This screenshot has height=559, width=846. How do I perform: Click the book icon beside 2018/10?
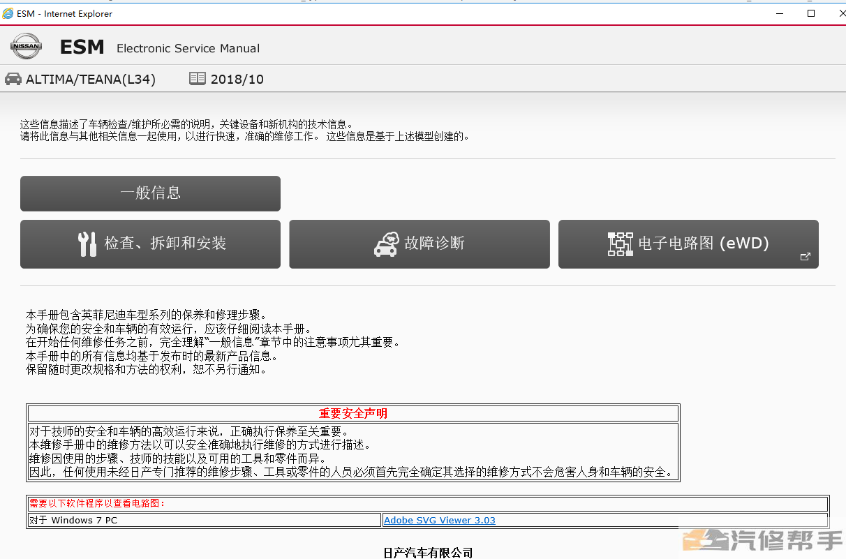point(198,79)
